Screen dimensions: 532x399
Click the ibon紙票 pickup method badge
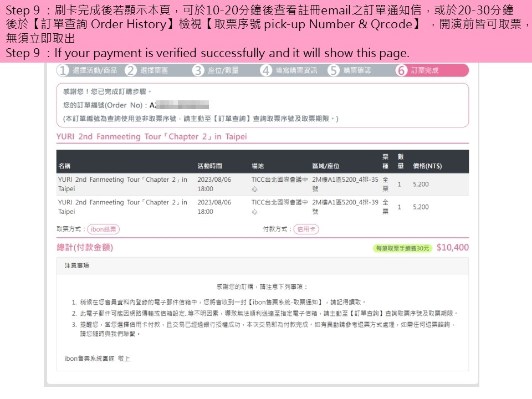coord(104,229)
